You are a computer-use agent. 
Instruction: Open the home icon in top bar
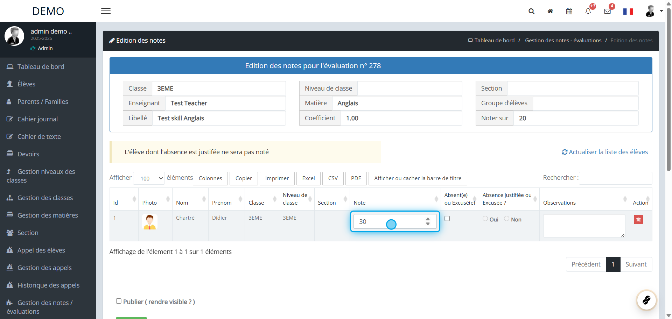point(550,11)
